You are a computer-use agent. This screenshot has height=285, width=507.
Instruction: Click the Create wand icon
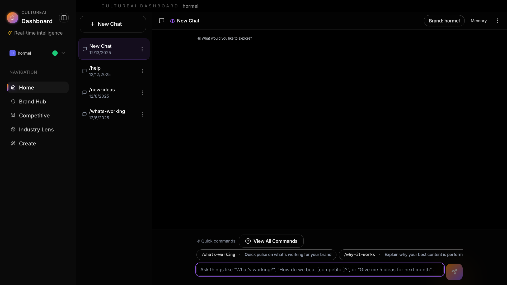pos(13,143)
